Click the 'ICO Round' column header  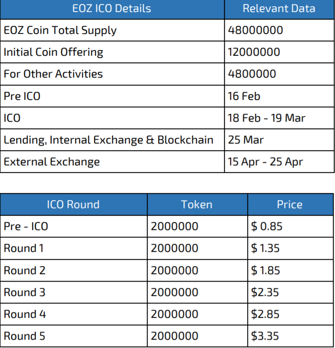click(73, 205)
